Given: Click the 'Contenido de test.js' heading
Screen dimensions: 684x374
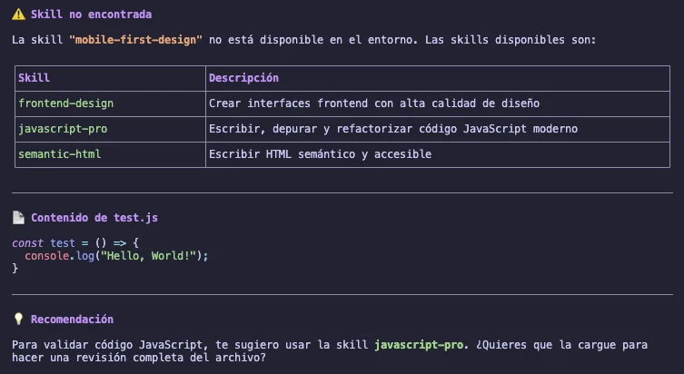Looking at the screenshot, I should [x=94, y=218].
